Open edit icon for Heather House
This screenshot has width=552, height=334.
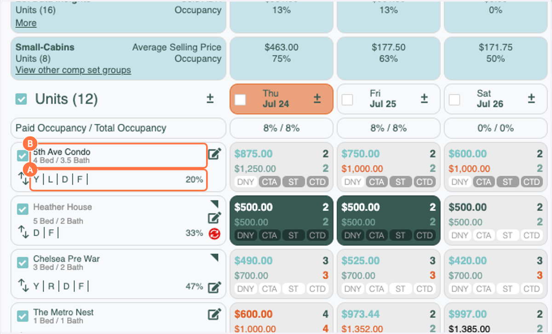tap(214, 218)
